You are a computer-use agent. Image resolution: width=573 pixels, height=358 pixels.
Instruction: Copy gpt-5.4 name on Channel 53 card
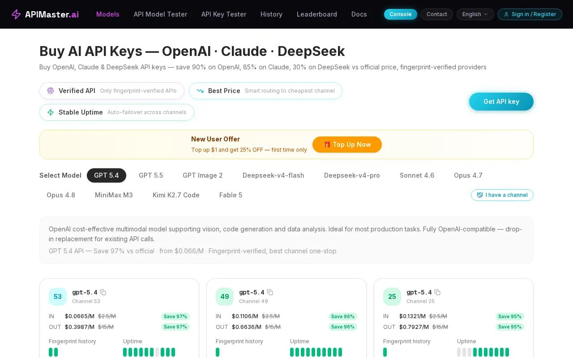103,292
